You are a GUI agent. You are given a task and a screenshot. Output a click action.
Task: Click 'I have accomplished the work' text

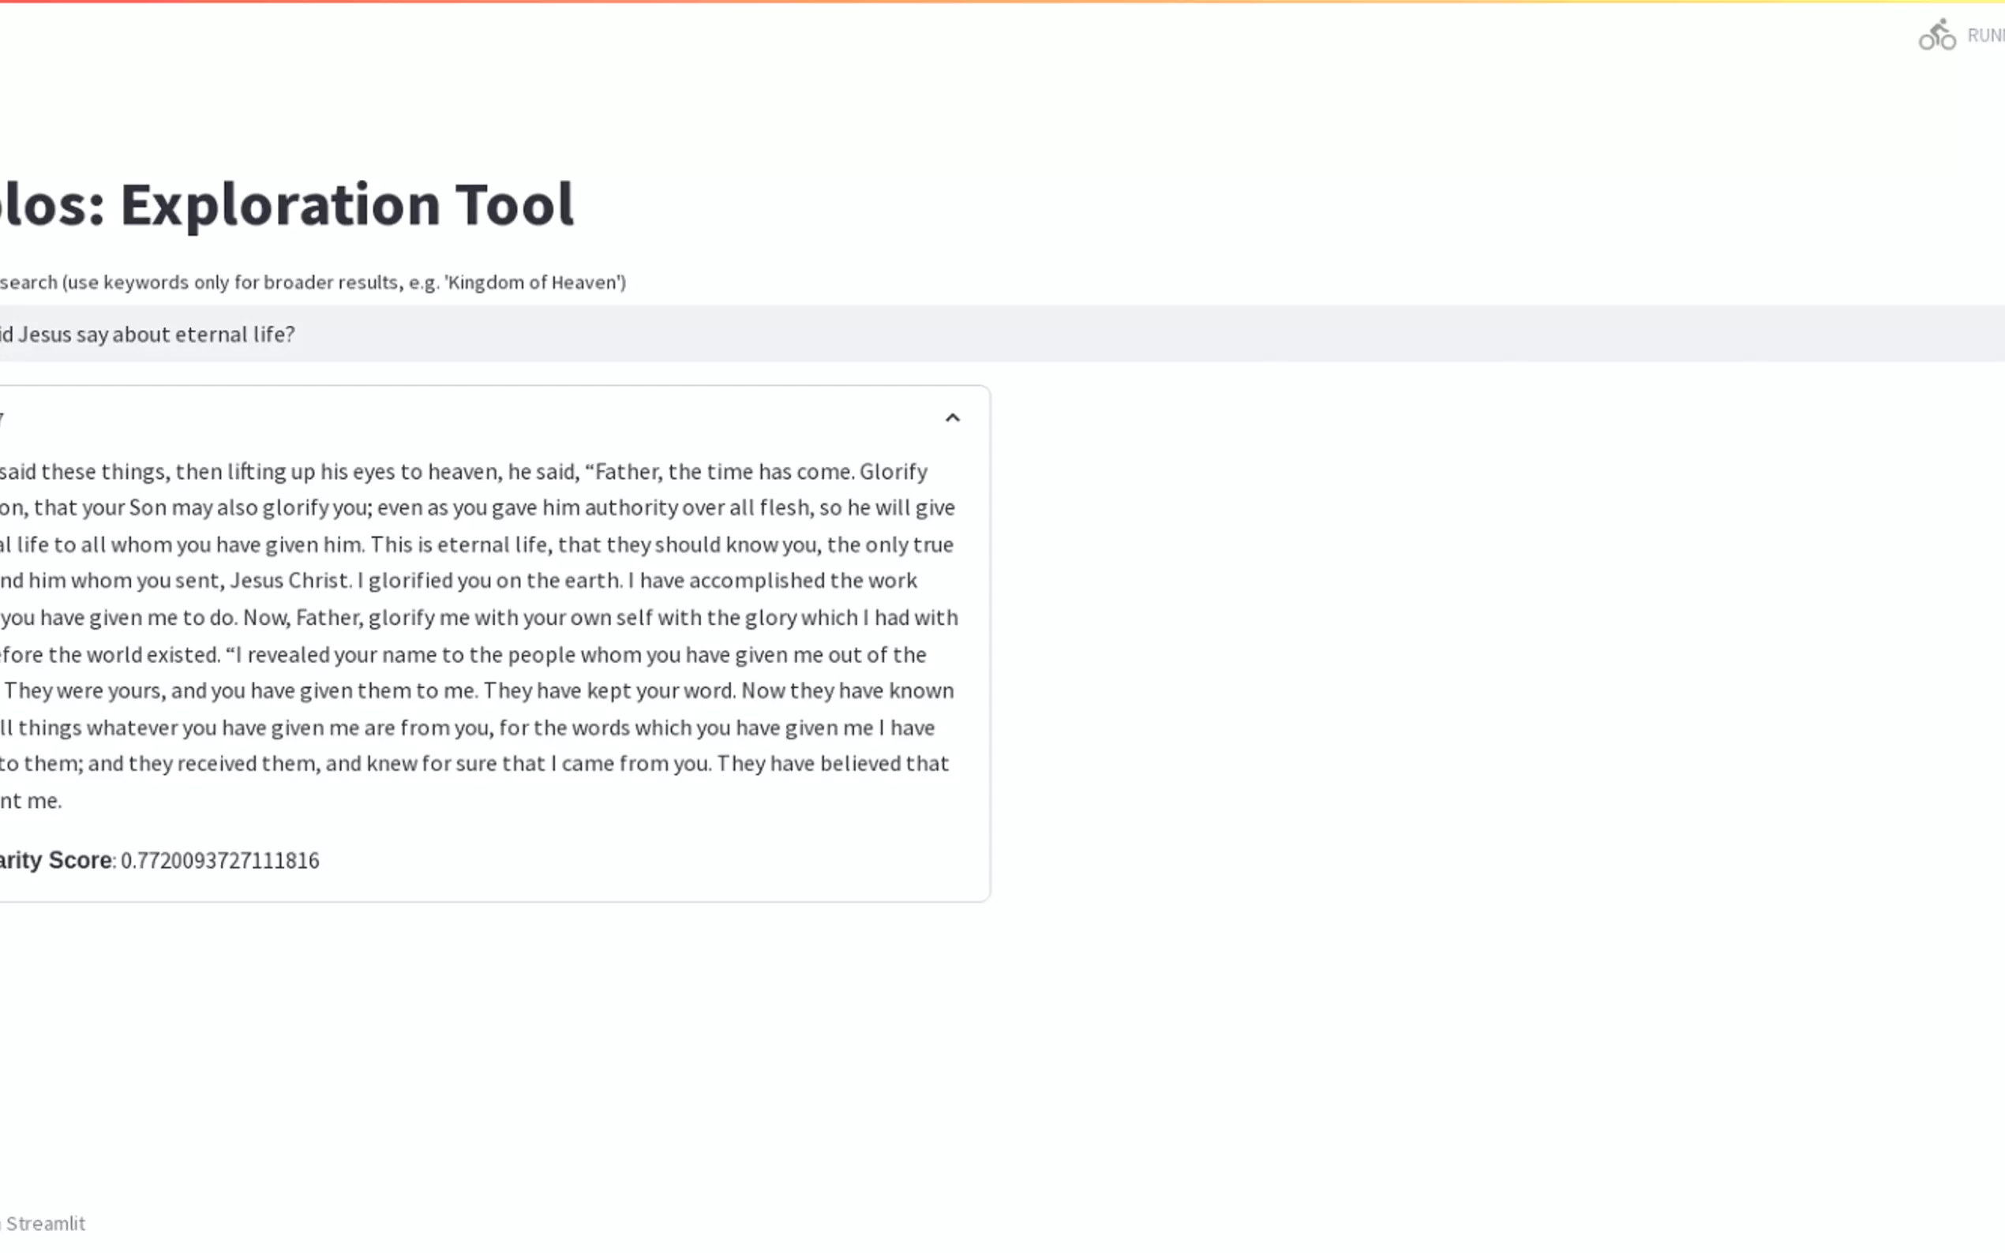click(772, 580)
